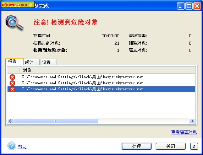Open the 查看隔离对象 link

(x=184, y=132)
